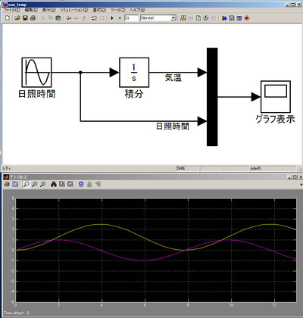Screen dimensions: 303x318
Task: Select the 積分 integrator block
Action: click(134, 73)
